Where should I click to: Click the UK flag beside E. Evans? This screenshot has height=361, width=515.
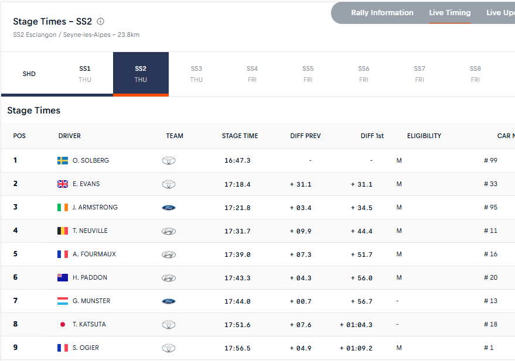[63, 184]
